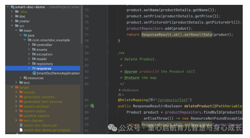
Task: Select the jmeter folder icon
Action: pos(17,21)
